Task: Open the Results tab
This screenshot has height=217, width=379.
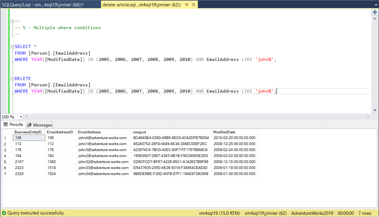Action: (13, 125)
